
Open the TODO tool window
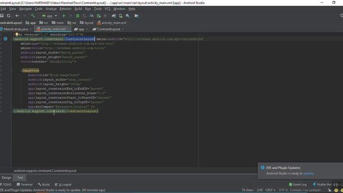(6, 184)
